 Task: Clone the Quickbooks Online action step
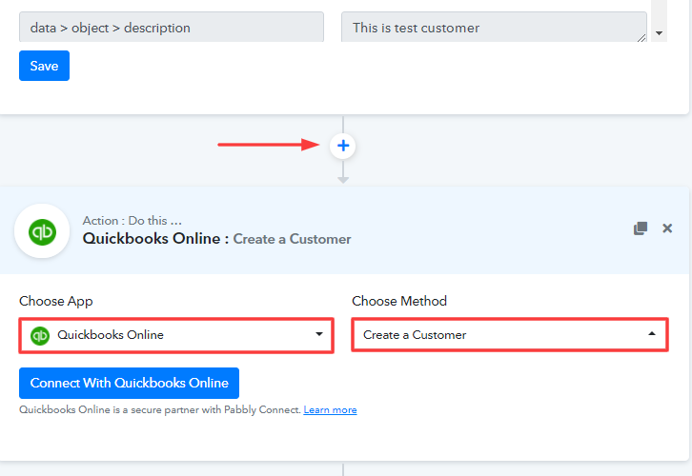[641, 228]
